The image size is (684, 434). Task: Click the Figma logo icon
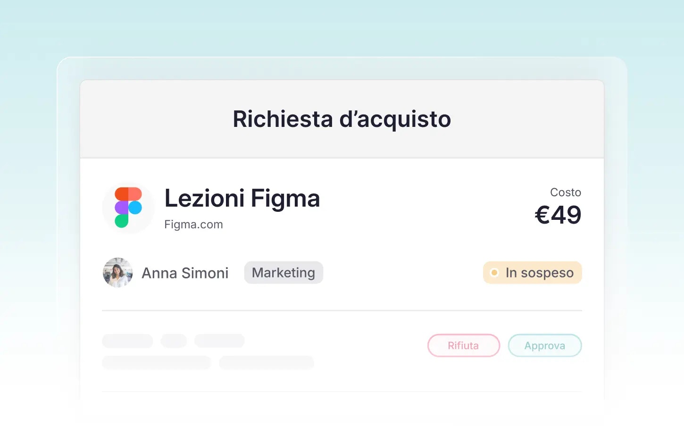(128, 208)
